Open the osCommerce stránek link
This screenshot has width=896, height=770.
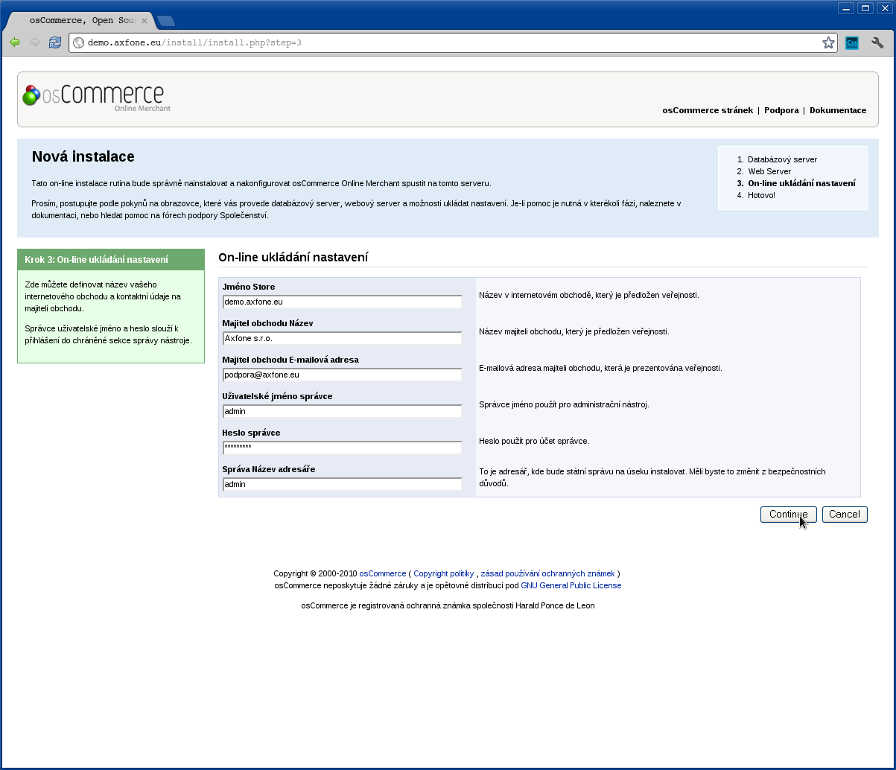[x=708, y=110]
